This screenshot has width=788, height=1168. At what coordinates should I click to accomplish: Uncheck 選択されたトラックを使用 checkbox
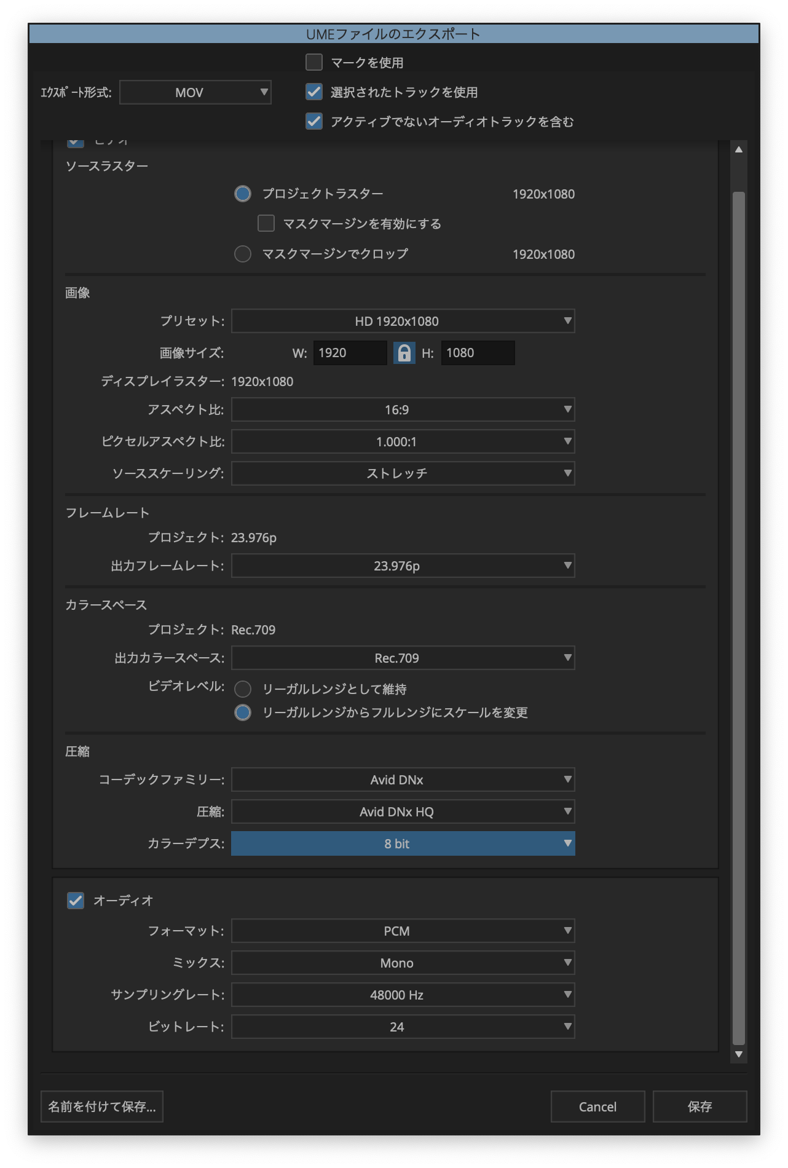(x=314, y=92)
